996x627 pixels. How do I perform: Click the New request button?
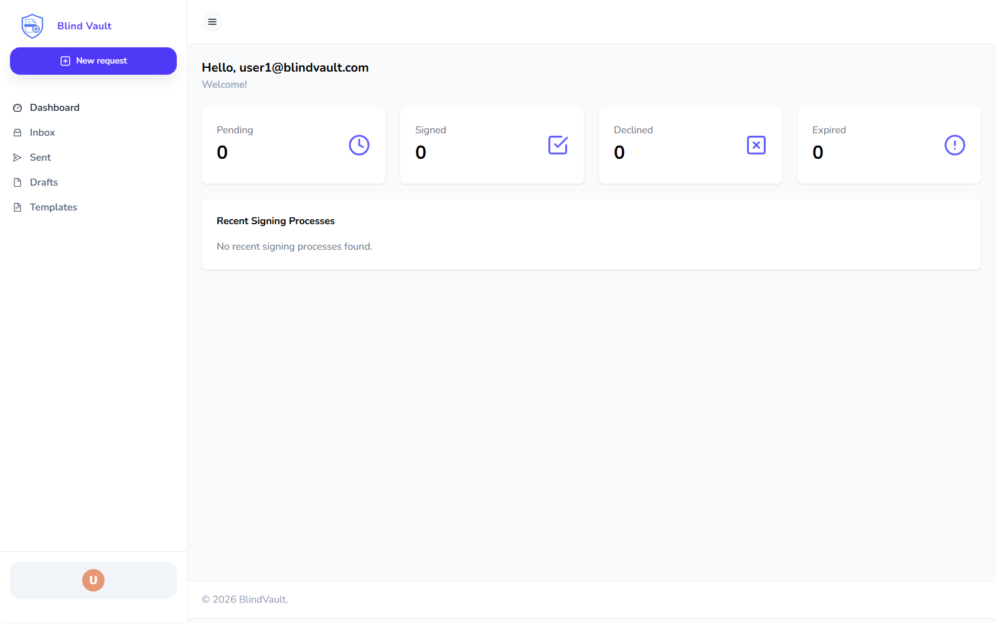click(93, 61)
